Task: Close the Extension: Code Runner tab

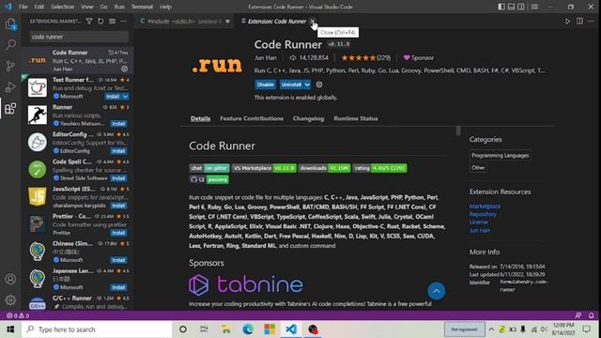Action: point(313,21)
